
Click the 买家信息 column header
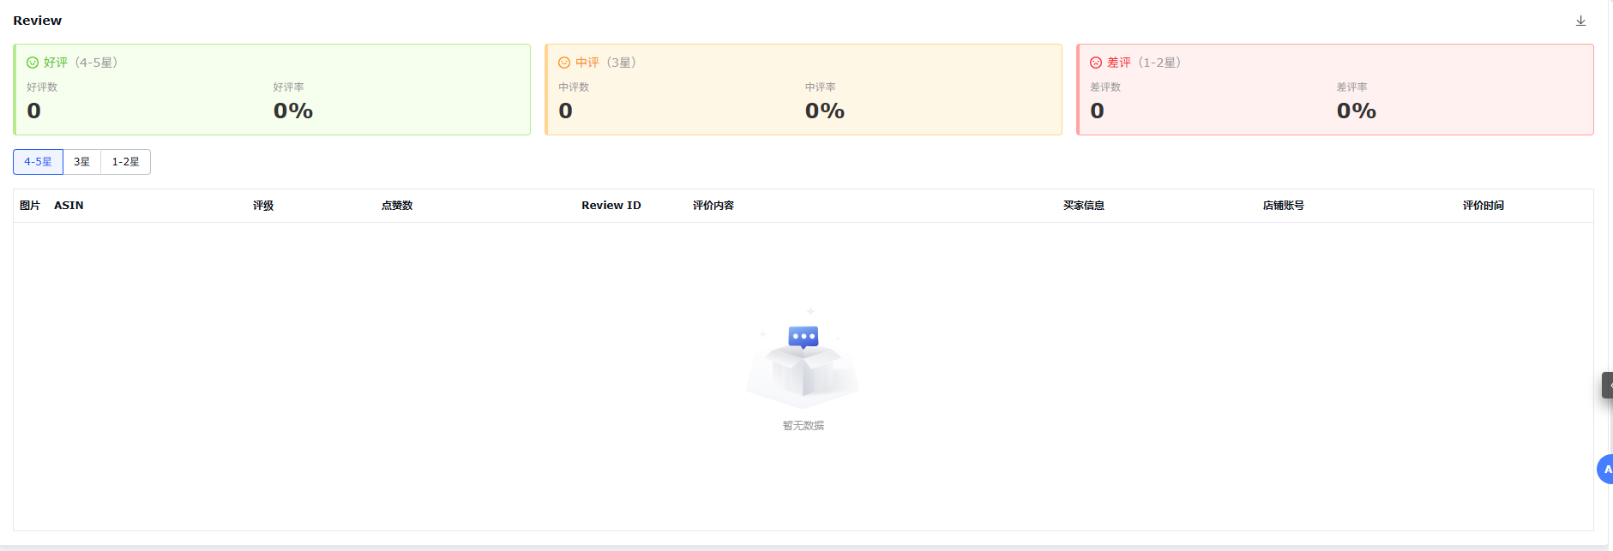pyautogui.click(x=1083, y=206)
